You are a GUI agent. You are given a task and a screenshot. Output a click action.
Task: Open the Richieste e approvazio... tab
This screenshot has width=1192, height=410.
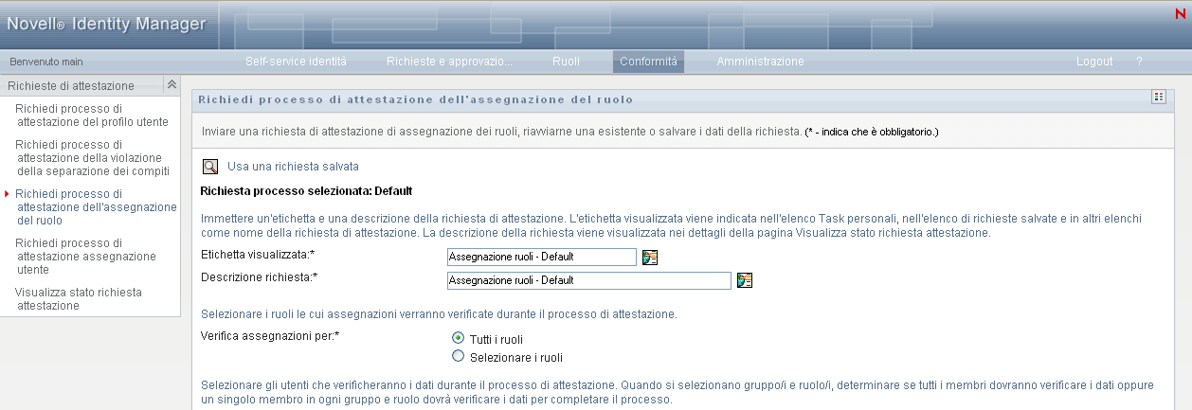point(449,62)
